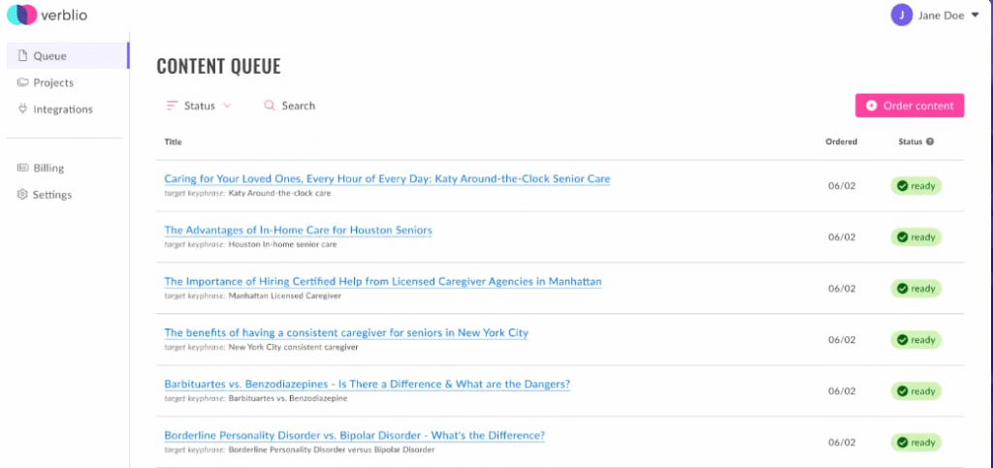The height and width of the screenshot is (468, 993).
Task: Click the Settings gear icon in sidebar
Action: click(23, 194)
